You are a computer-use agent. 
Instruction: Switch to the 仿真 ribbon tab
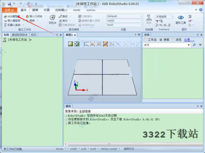coord(46,10)
